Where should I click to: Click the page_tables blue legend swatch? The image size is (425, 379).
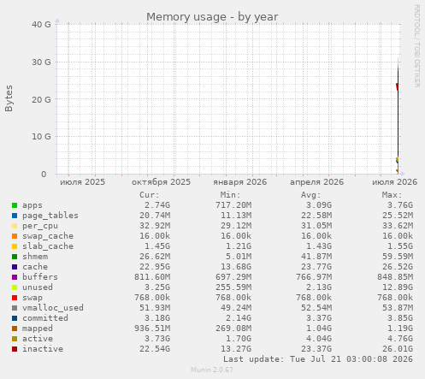tap(15, 216)
